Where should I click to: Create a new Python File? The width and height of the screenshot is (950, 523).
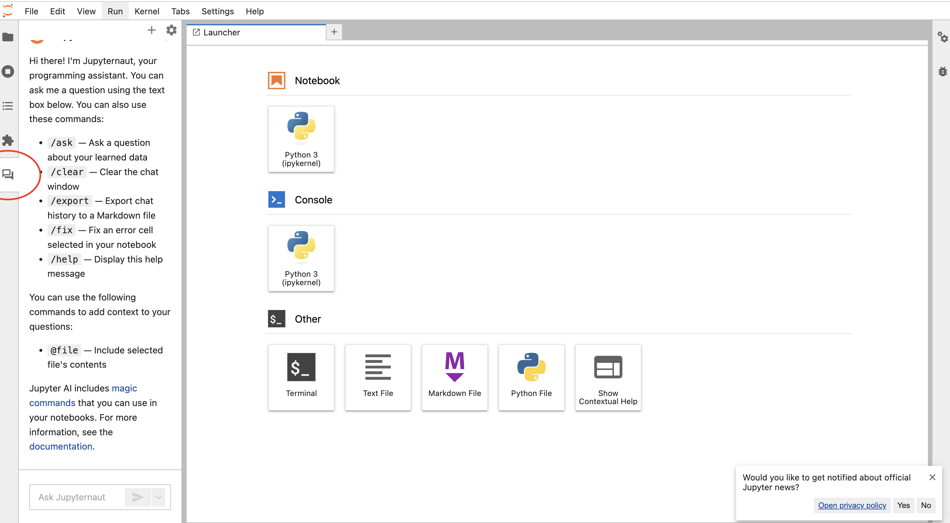[x=531, y=377]
